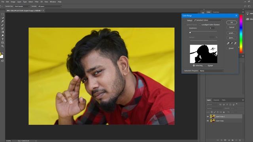Add layer style fx icon
The image size is (253, 142).
(x=221, y=140)
